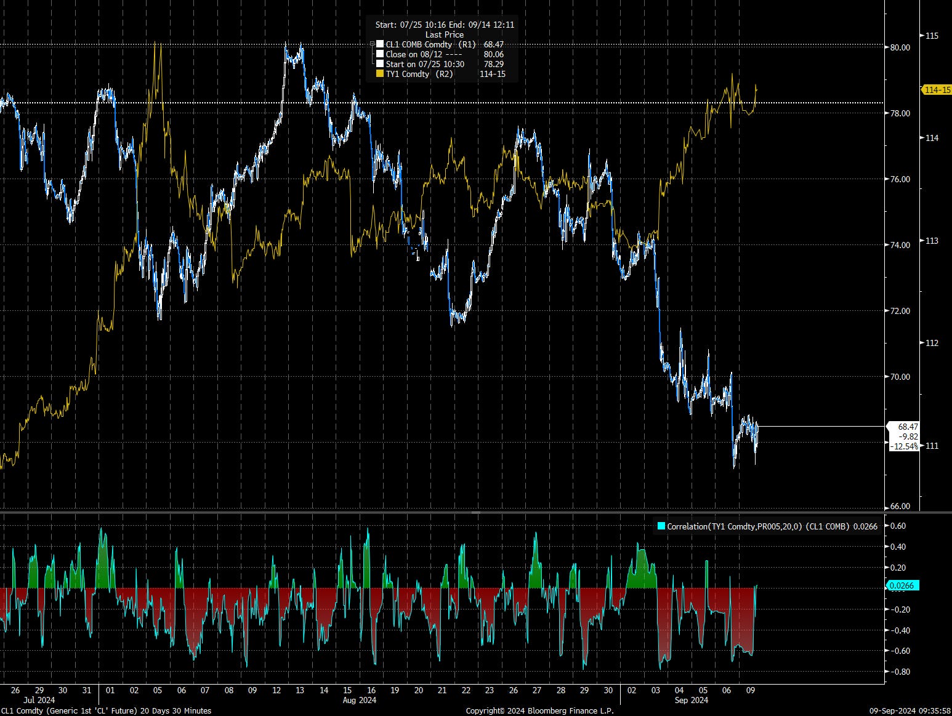Click the cyan 0.0266 correlation value label
Image resolution: width=952 pixels, height=716 pixels.
[x=903, y=585]
